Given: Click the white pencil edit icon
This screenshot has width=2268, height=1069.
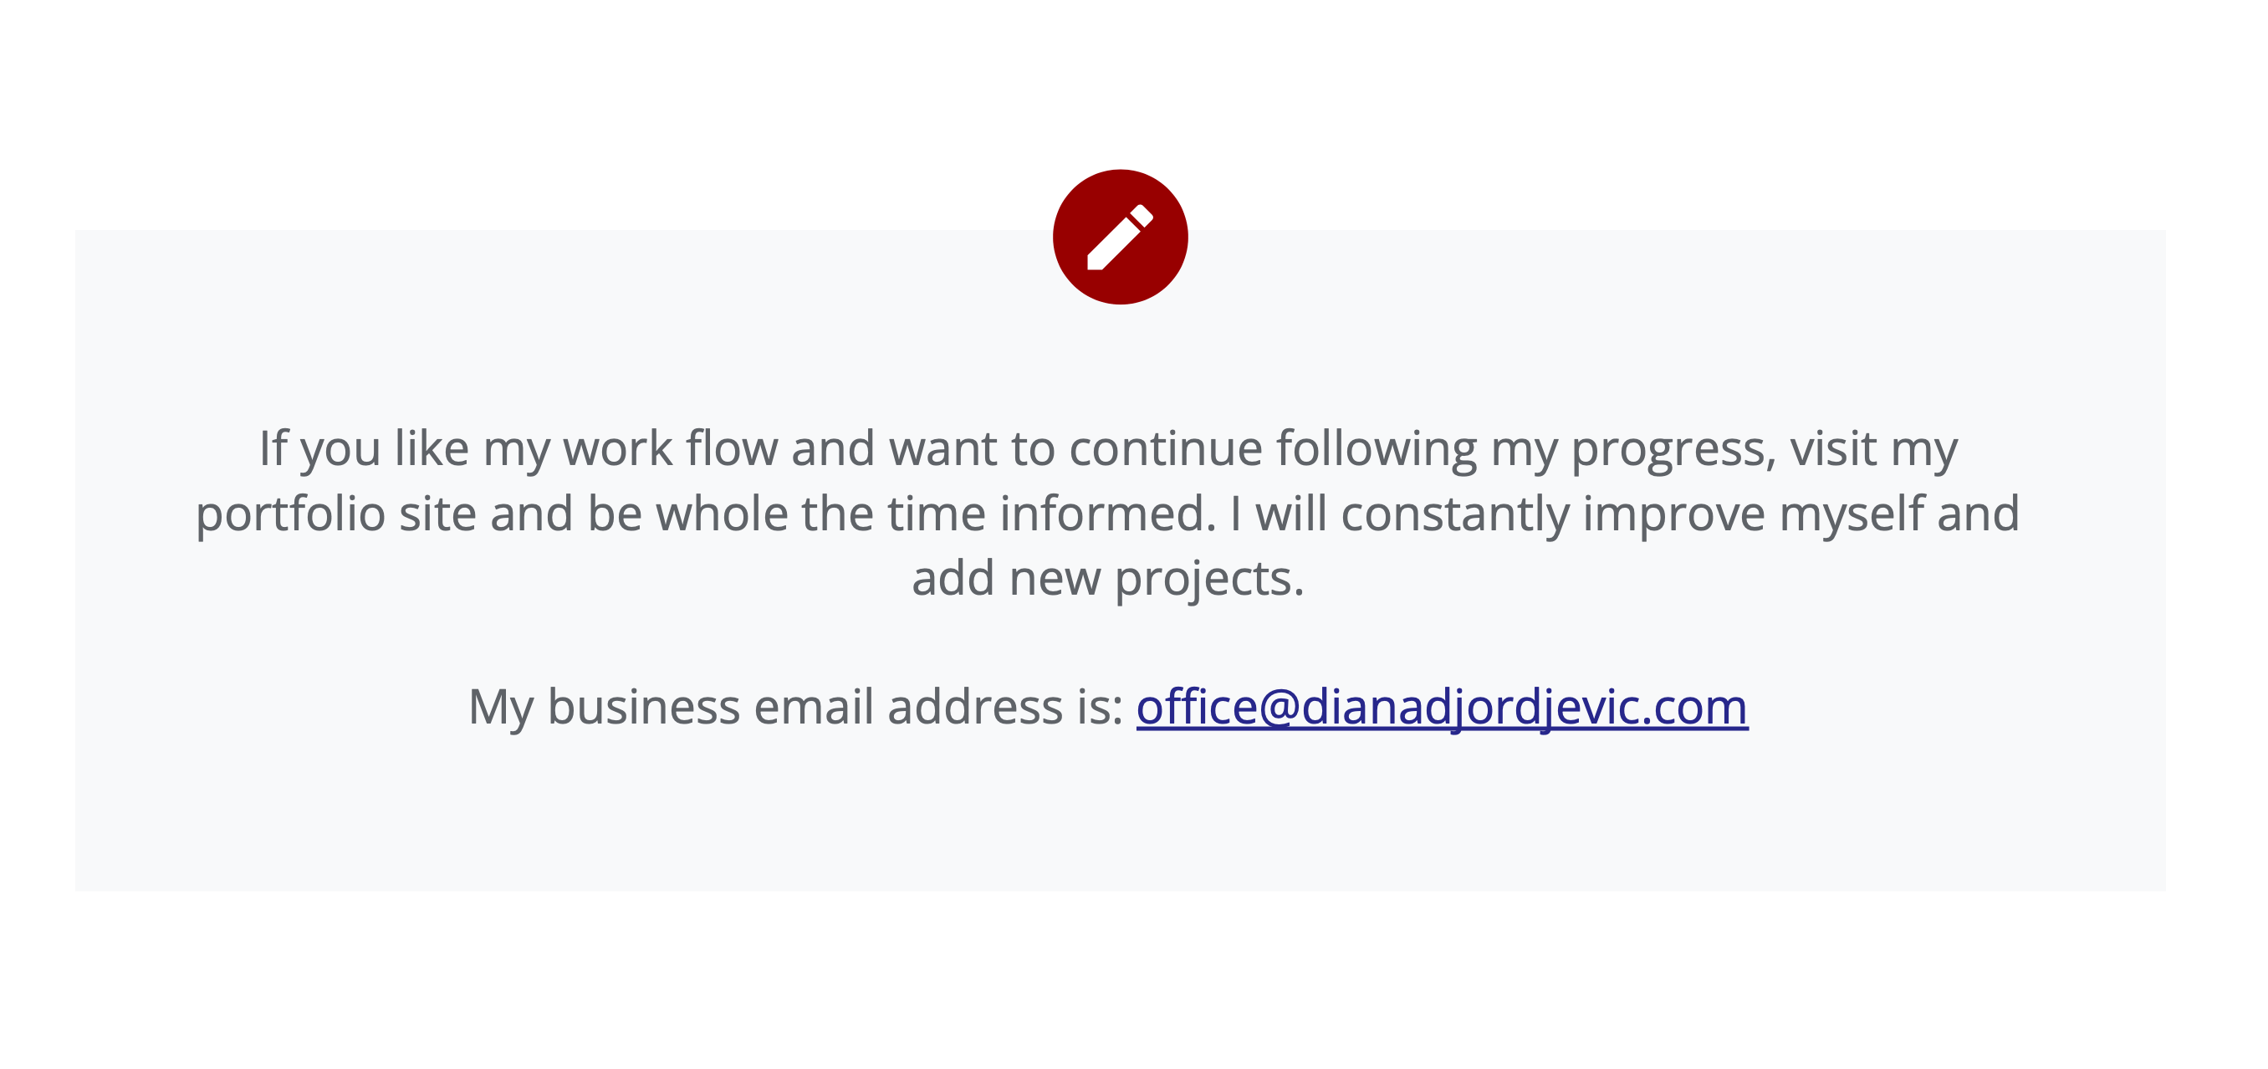Looking at the screenshot, I should point(1120,237).
